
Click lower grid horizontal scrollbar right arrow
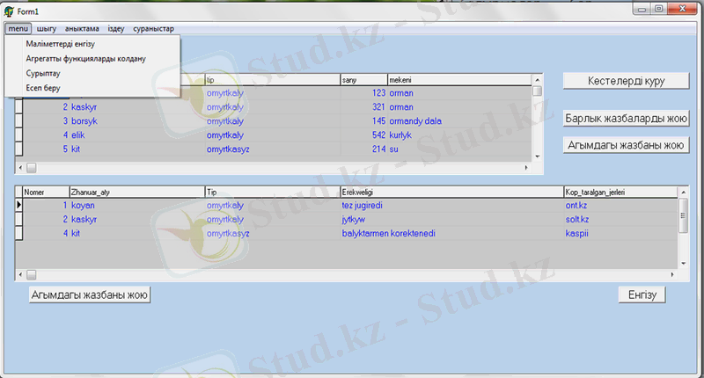[x=672, y=274]
